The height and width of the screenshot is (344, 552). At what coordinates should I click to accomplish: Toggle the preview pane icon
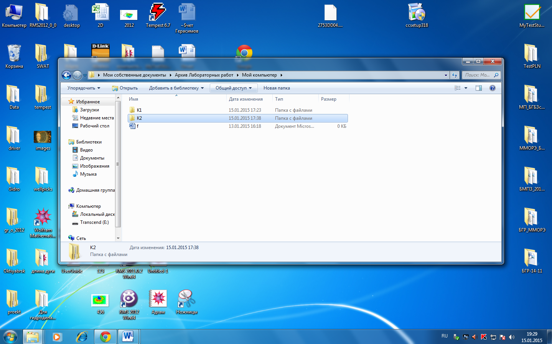click(479, 88)
